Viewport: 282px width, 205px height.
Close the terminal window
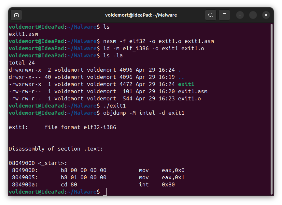tap(266, 15)
